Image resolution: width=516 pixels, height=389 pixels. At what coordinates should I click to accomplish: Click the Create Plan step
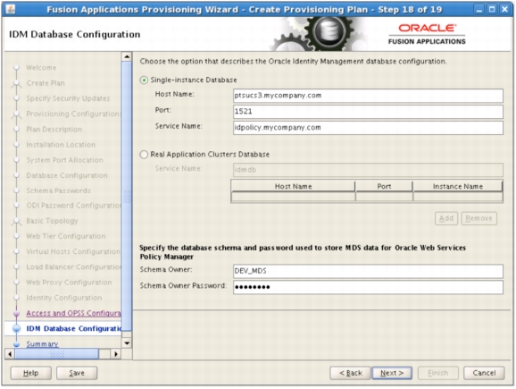click(46, 83)
